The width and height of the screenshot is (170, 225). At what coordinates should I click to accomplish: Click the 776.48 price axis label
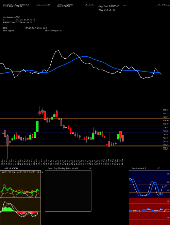tap(166, 127)
